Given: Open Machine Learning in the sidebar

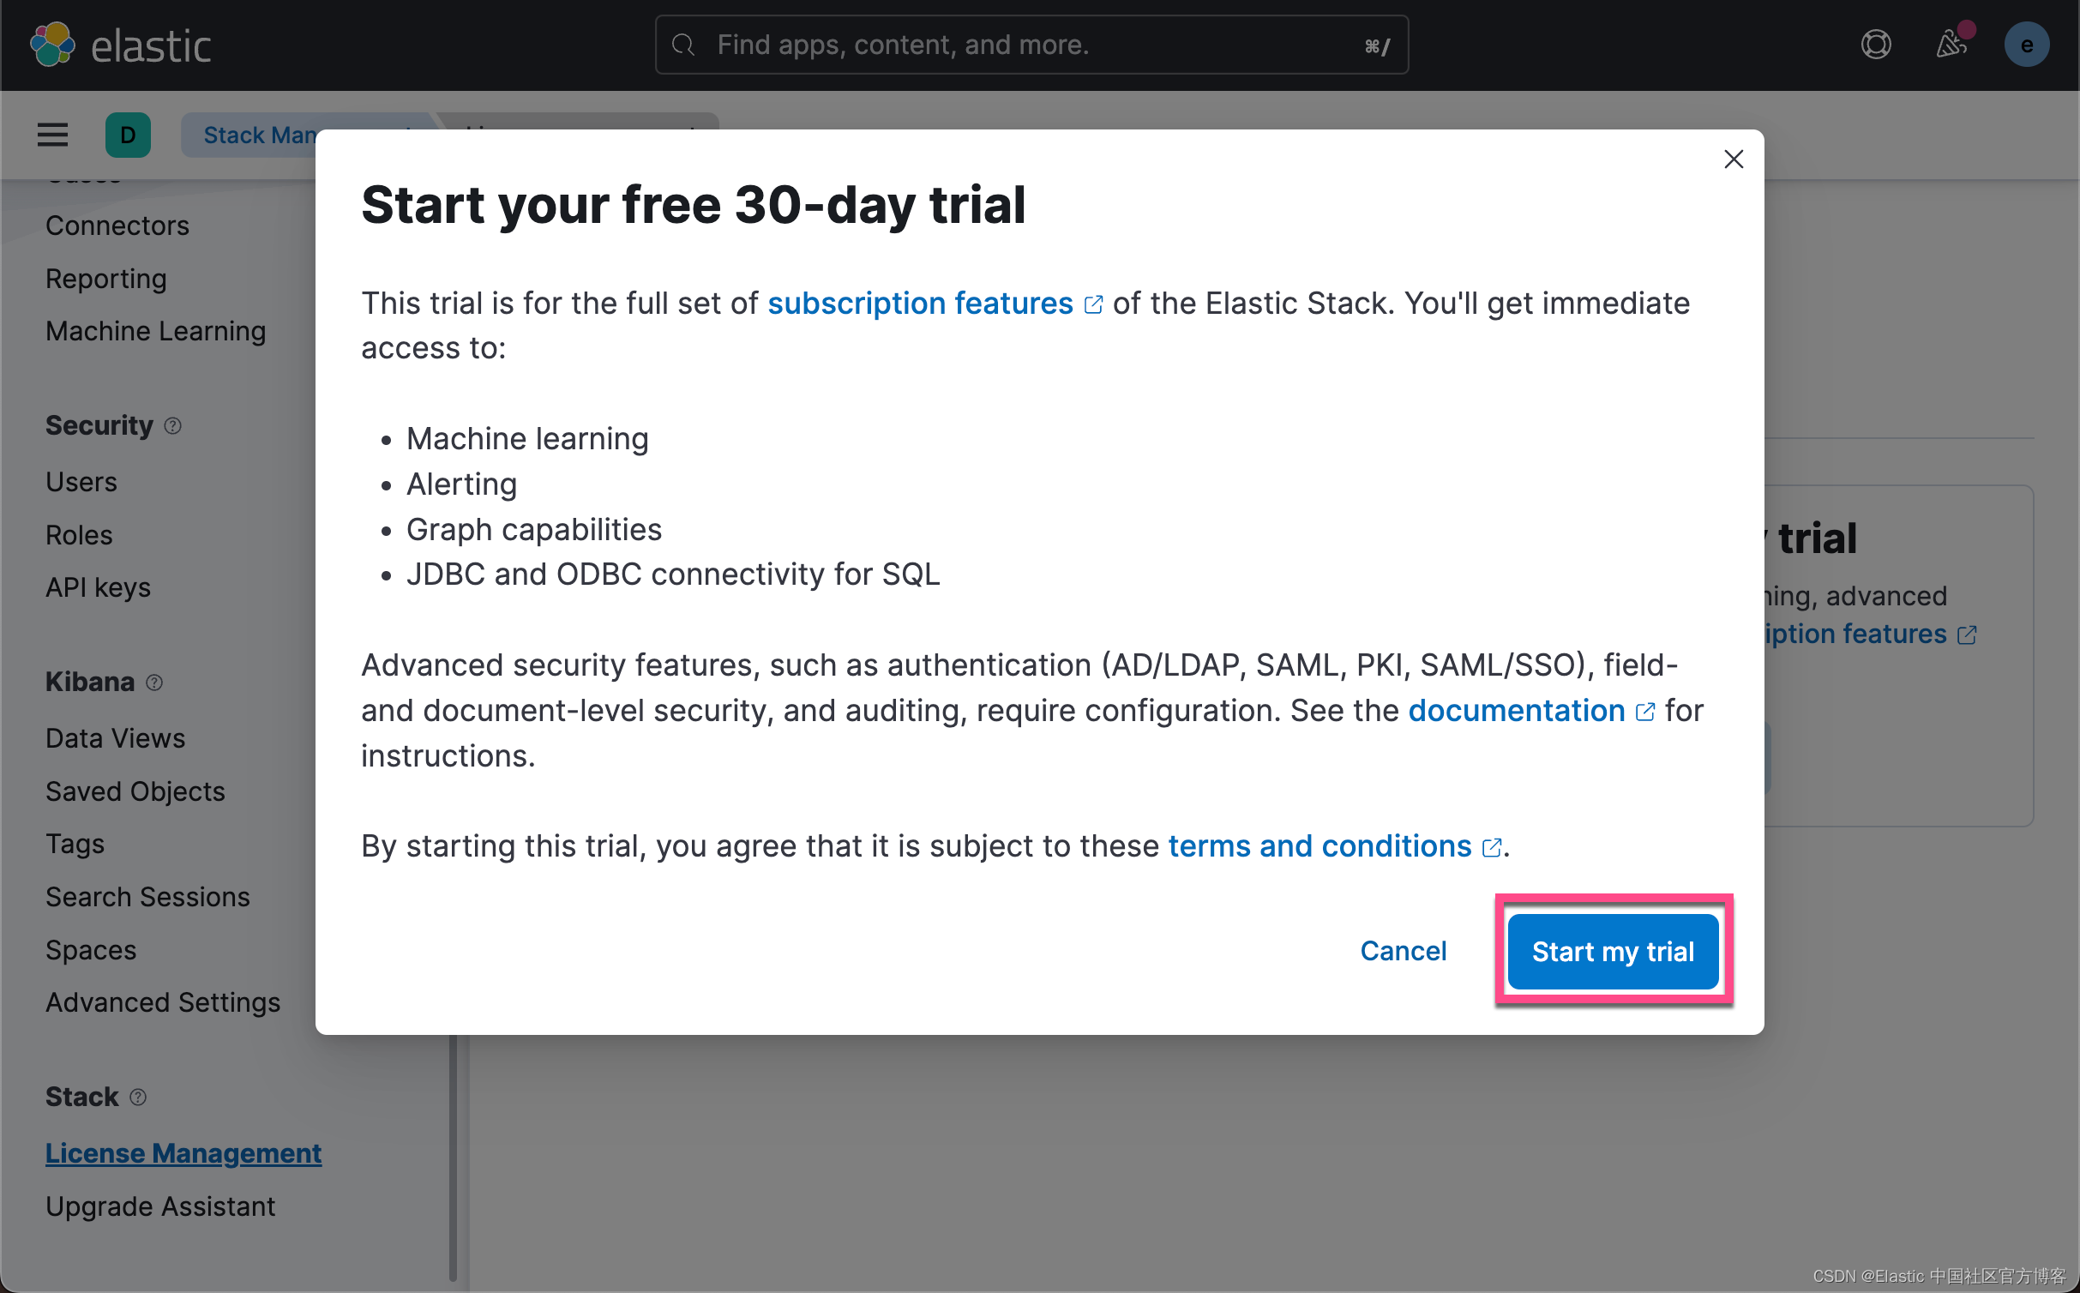Looking at the screenshot, I should click(x=156, y=331).
